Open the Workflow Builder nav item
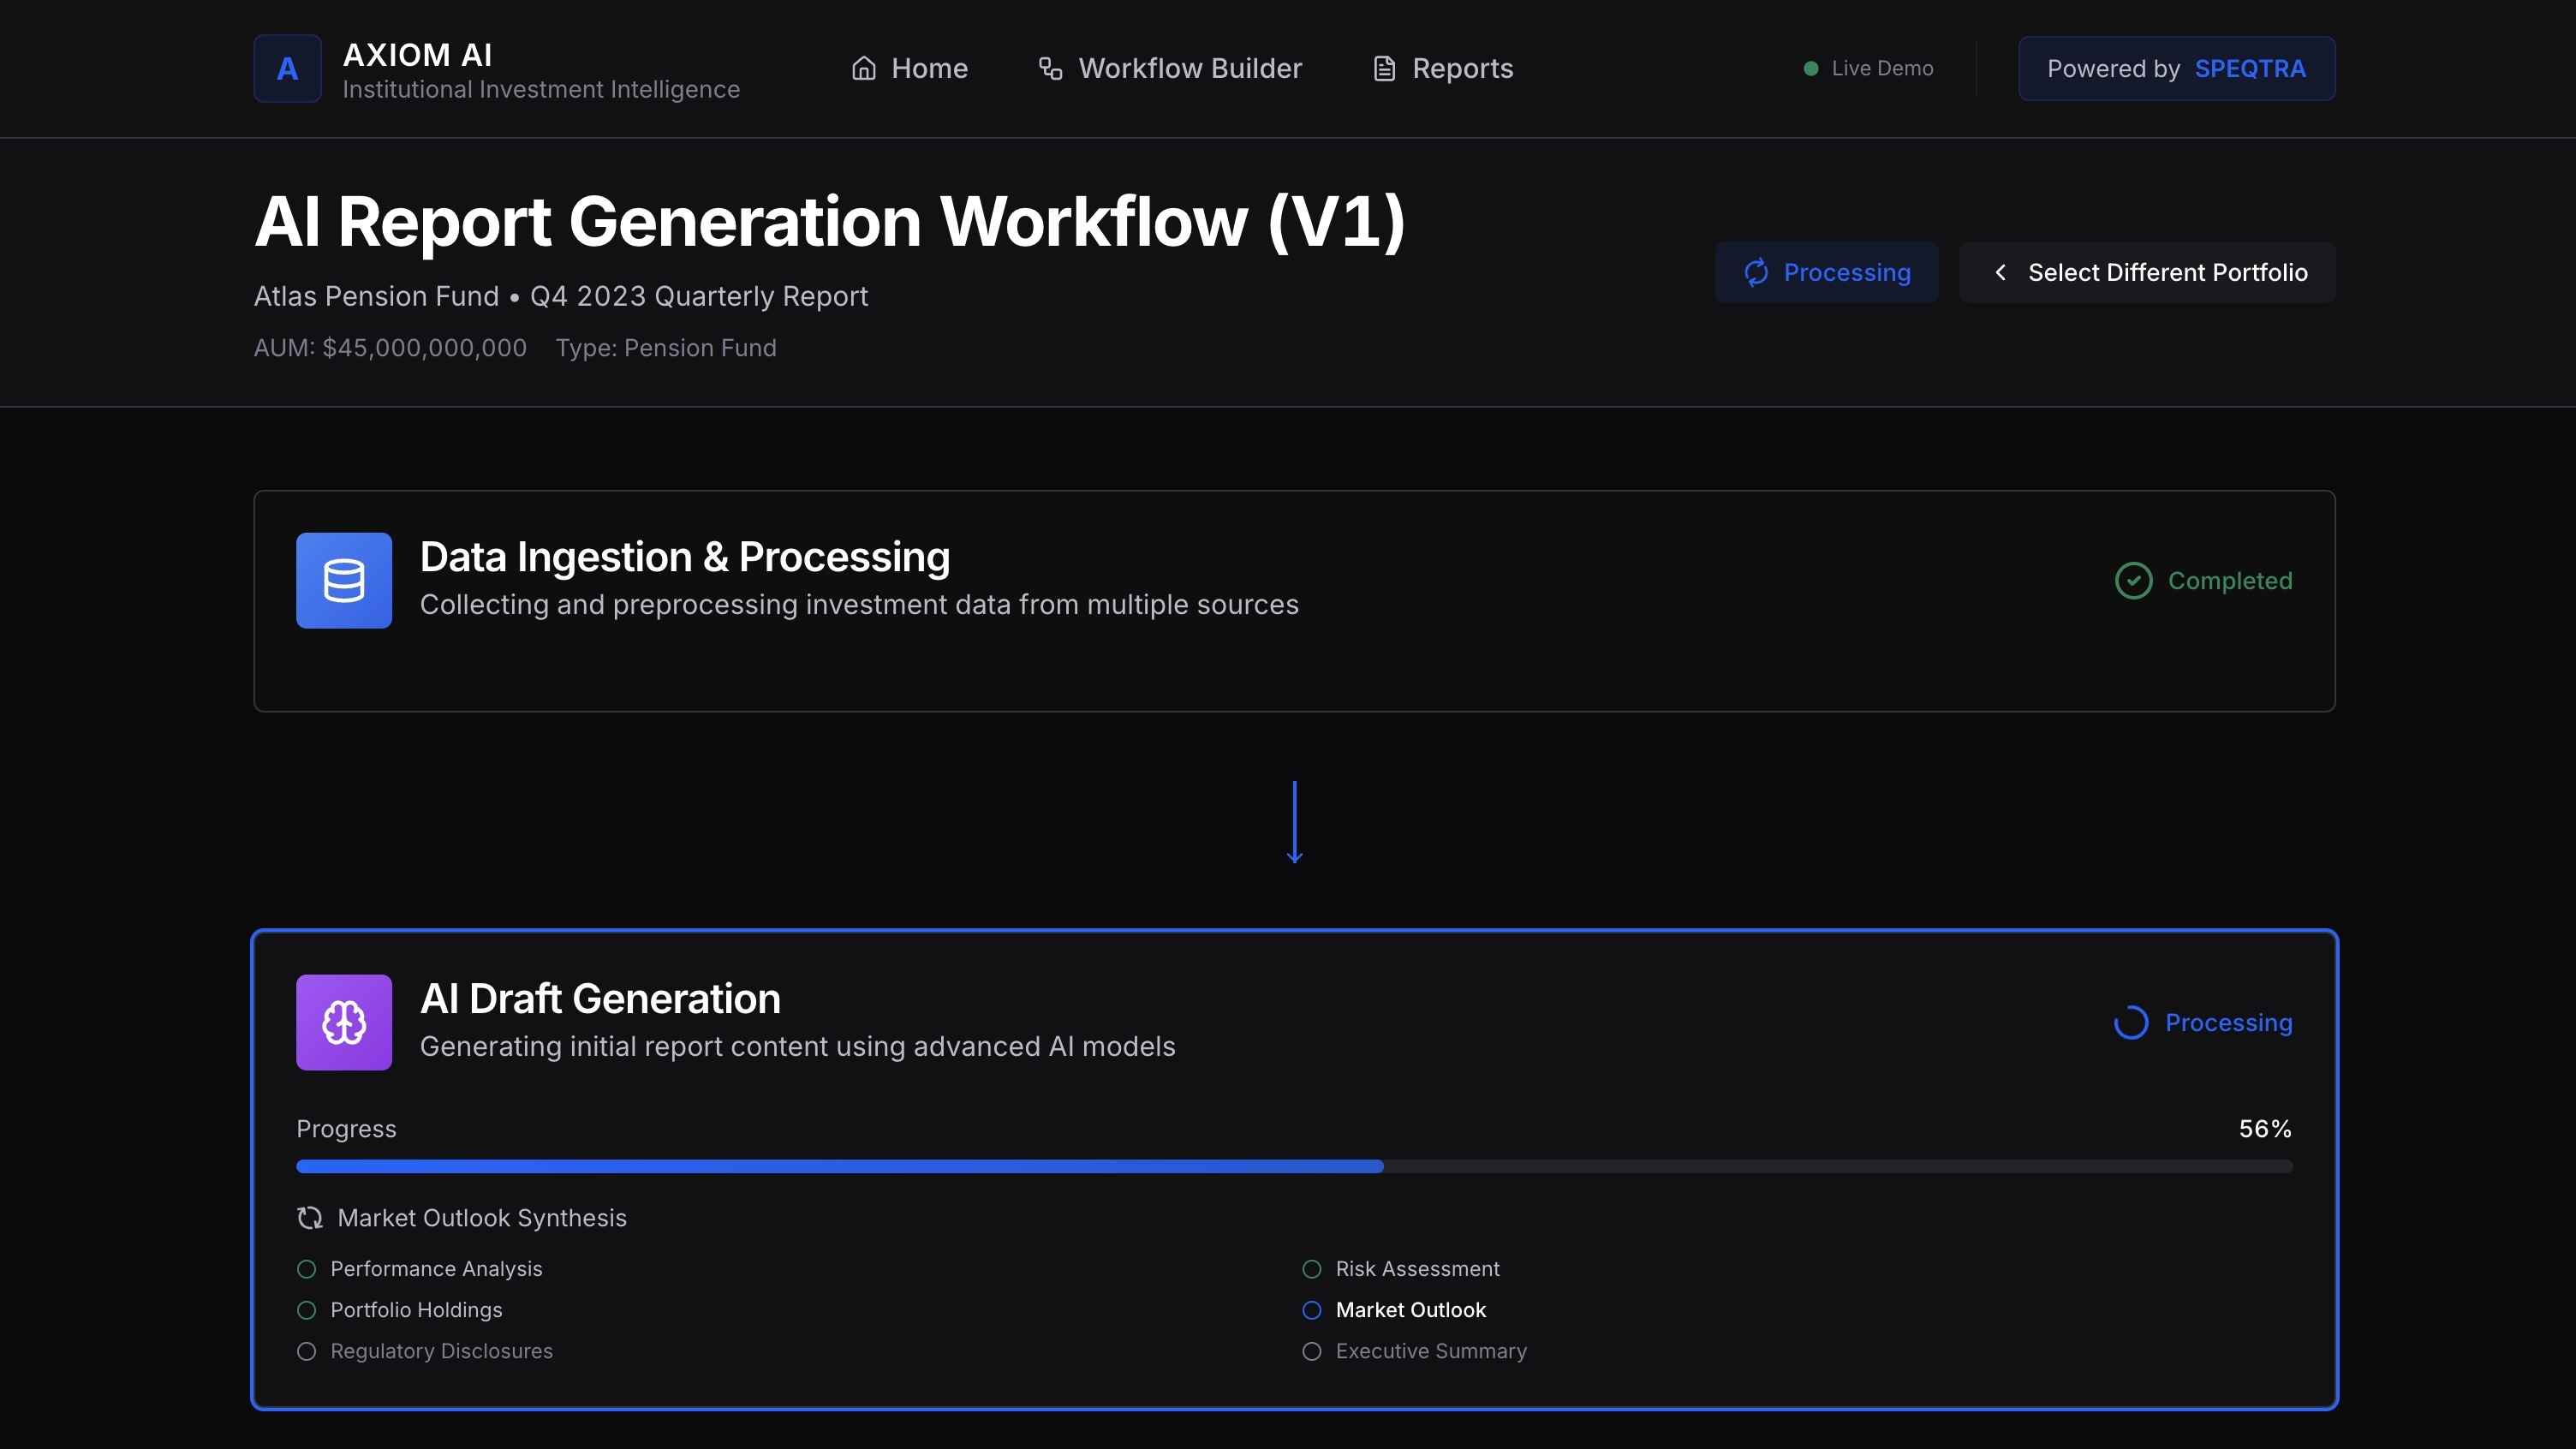The image size is (2576, 1449). click(1170, 68)
